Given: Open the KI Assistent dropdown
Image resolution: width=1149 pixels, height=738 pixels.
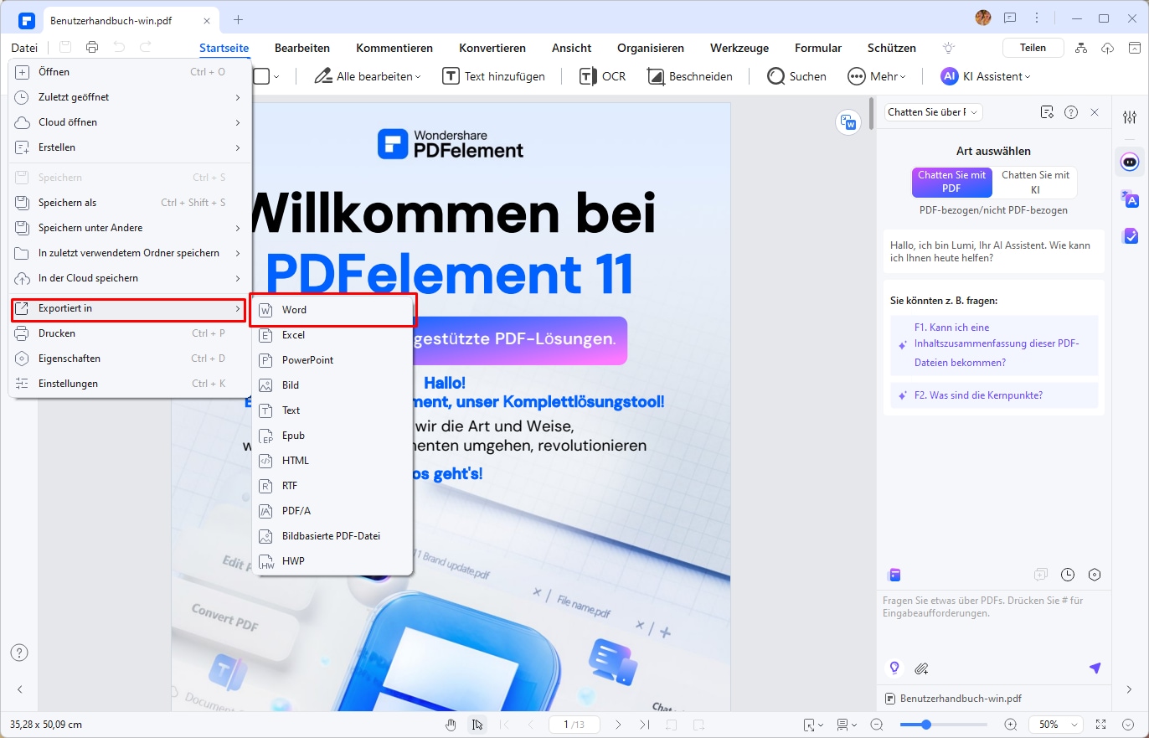Looking at the screenshot, I should [x=985, y=76].
